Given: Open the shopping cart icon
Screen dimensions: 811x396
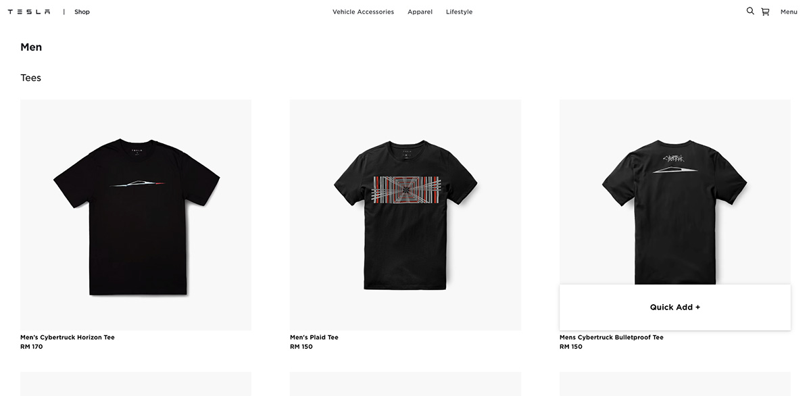Looking at the screenshot, I should [765, 11].
